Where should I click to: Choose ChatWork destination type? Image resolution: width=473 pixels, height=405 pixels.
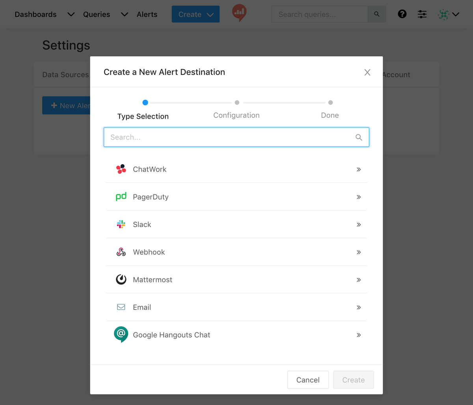click(x=236, y=169)
